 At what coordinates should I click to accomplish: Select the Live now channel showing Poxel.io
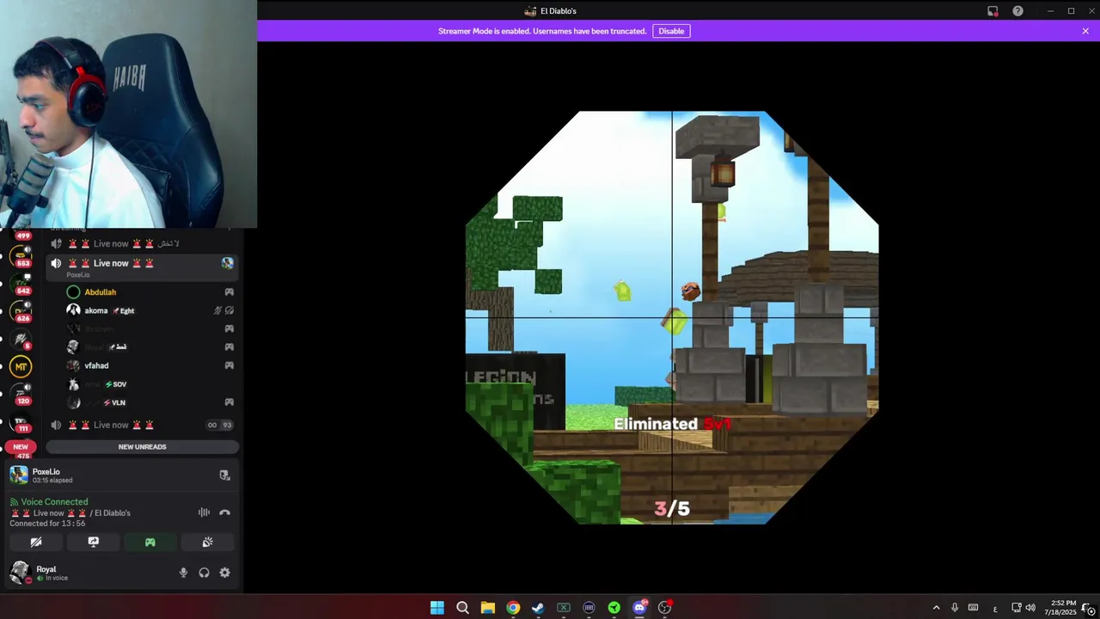[142, 267]
